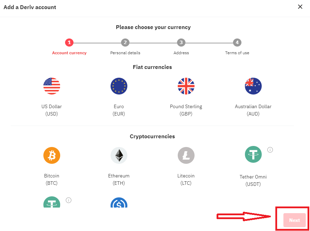Select the Pound Sterling flag icon

pyautogui.click(x=186, y=86)
